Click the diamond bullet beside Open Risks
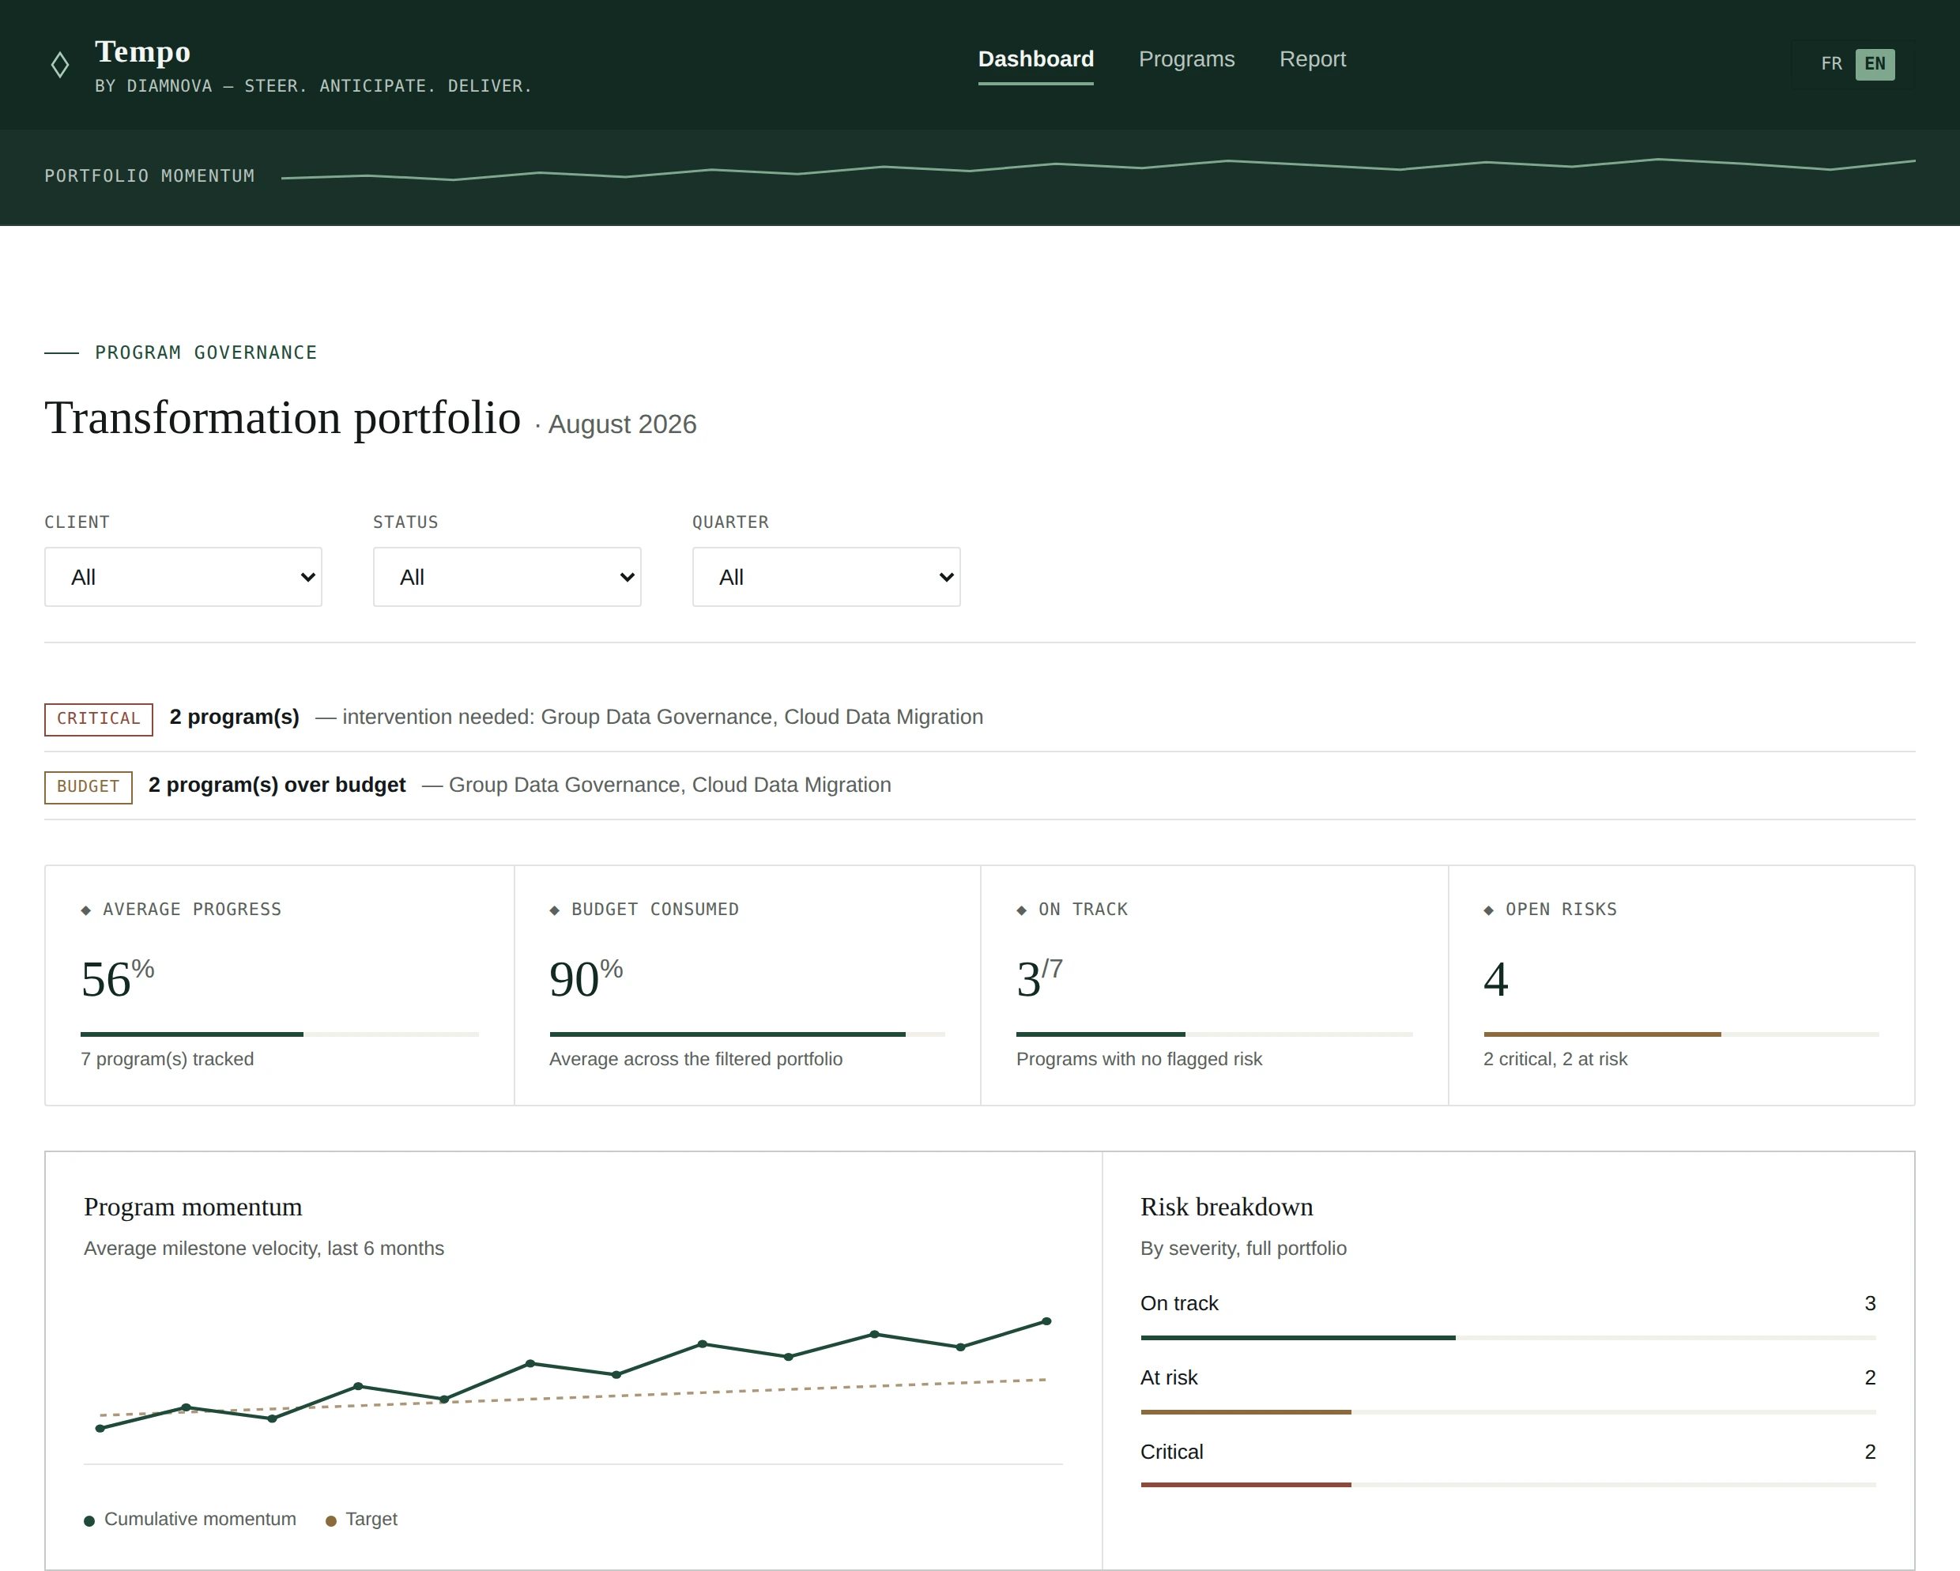The height and width of the screenshot is (1571, 1960). click(1489, 910)
